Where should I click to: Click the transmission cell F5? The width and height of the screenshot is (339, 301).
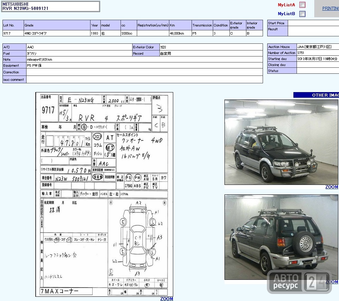tap(202, 33)
